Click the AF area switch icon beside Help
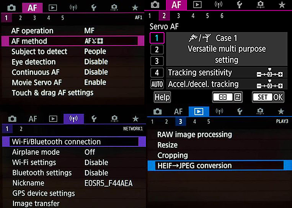The width and height of the screenshot is (292, 208). (227, 97)
